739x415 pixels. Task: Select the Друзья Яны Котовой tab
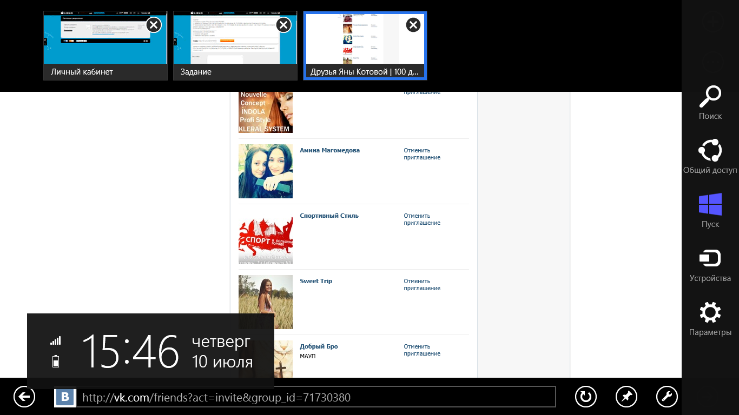pos(365,46)
